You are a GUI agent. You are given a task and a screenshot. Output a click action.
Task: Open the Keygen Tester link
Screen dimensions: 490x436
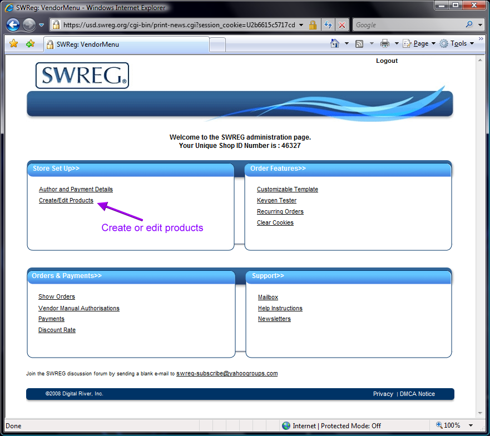pyautogui.click(x=276, y=200)
